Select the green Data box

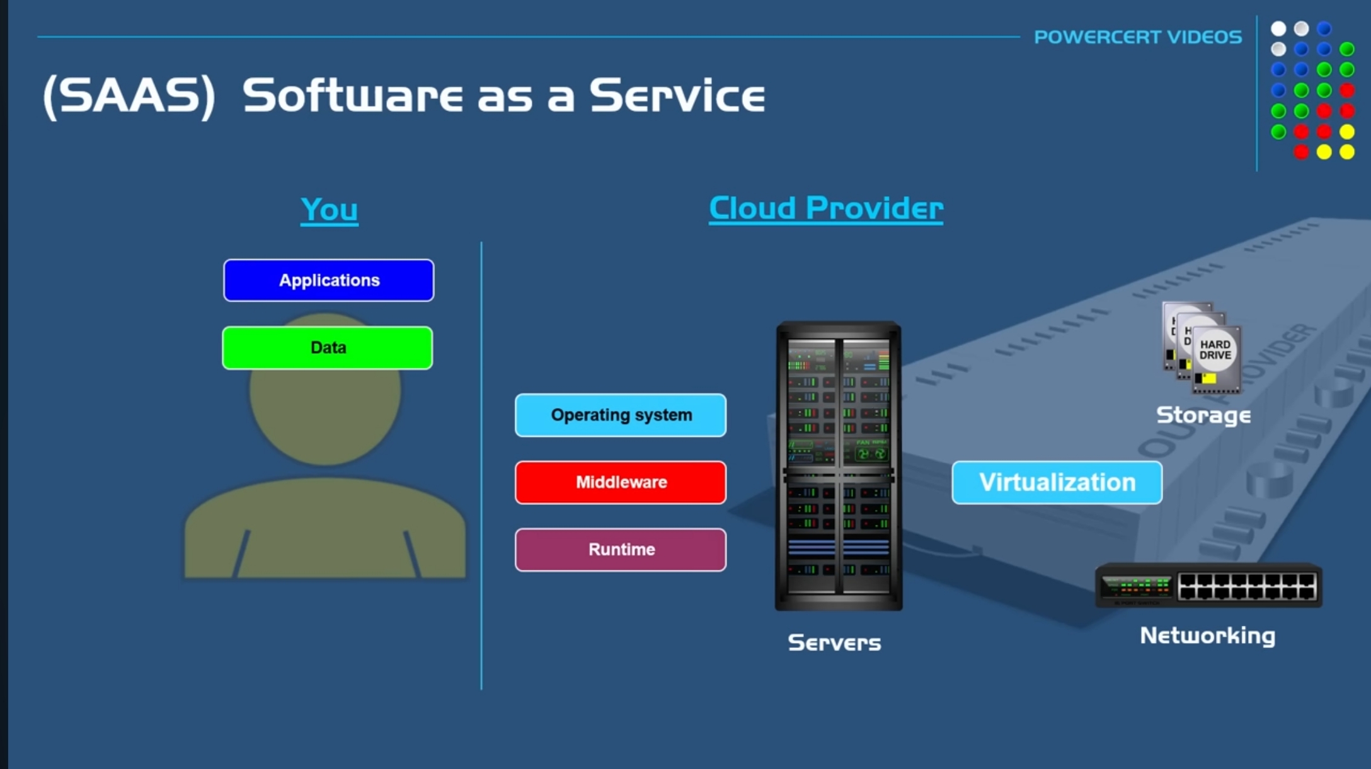pyautogui.click(x=328, y=348)
